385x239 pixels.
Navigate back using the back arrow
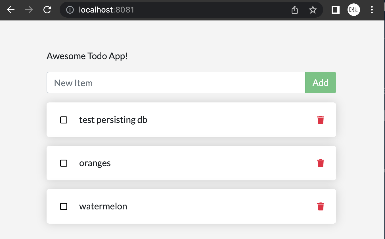pyautogui.click(x=11, y=9)
